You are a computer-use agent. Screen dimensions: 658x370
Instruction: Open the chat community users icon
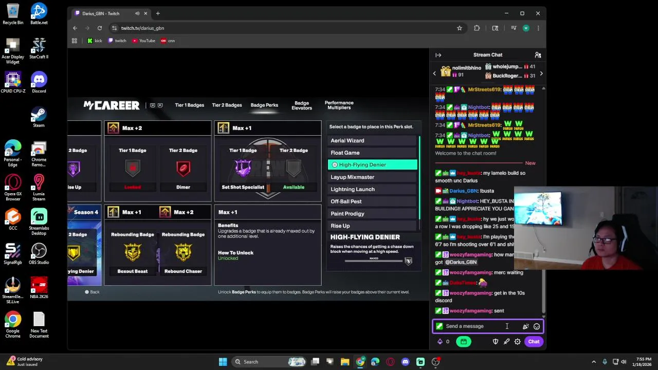coord(538,55)
